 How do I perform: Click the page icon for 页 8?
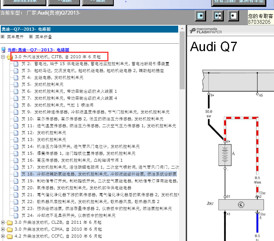(x=16, y=105)
